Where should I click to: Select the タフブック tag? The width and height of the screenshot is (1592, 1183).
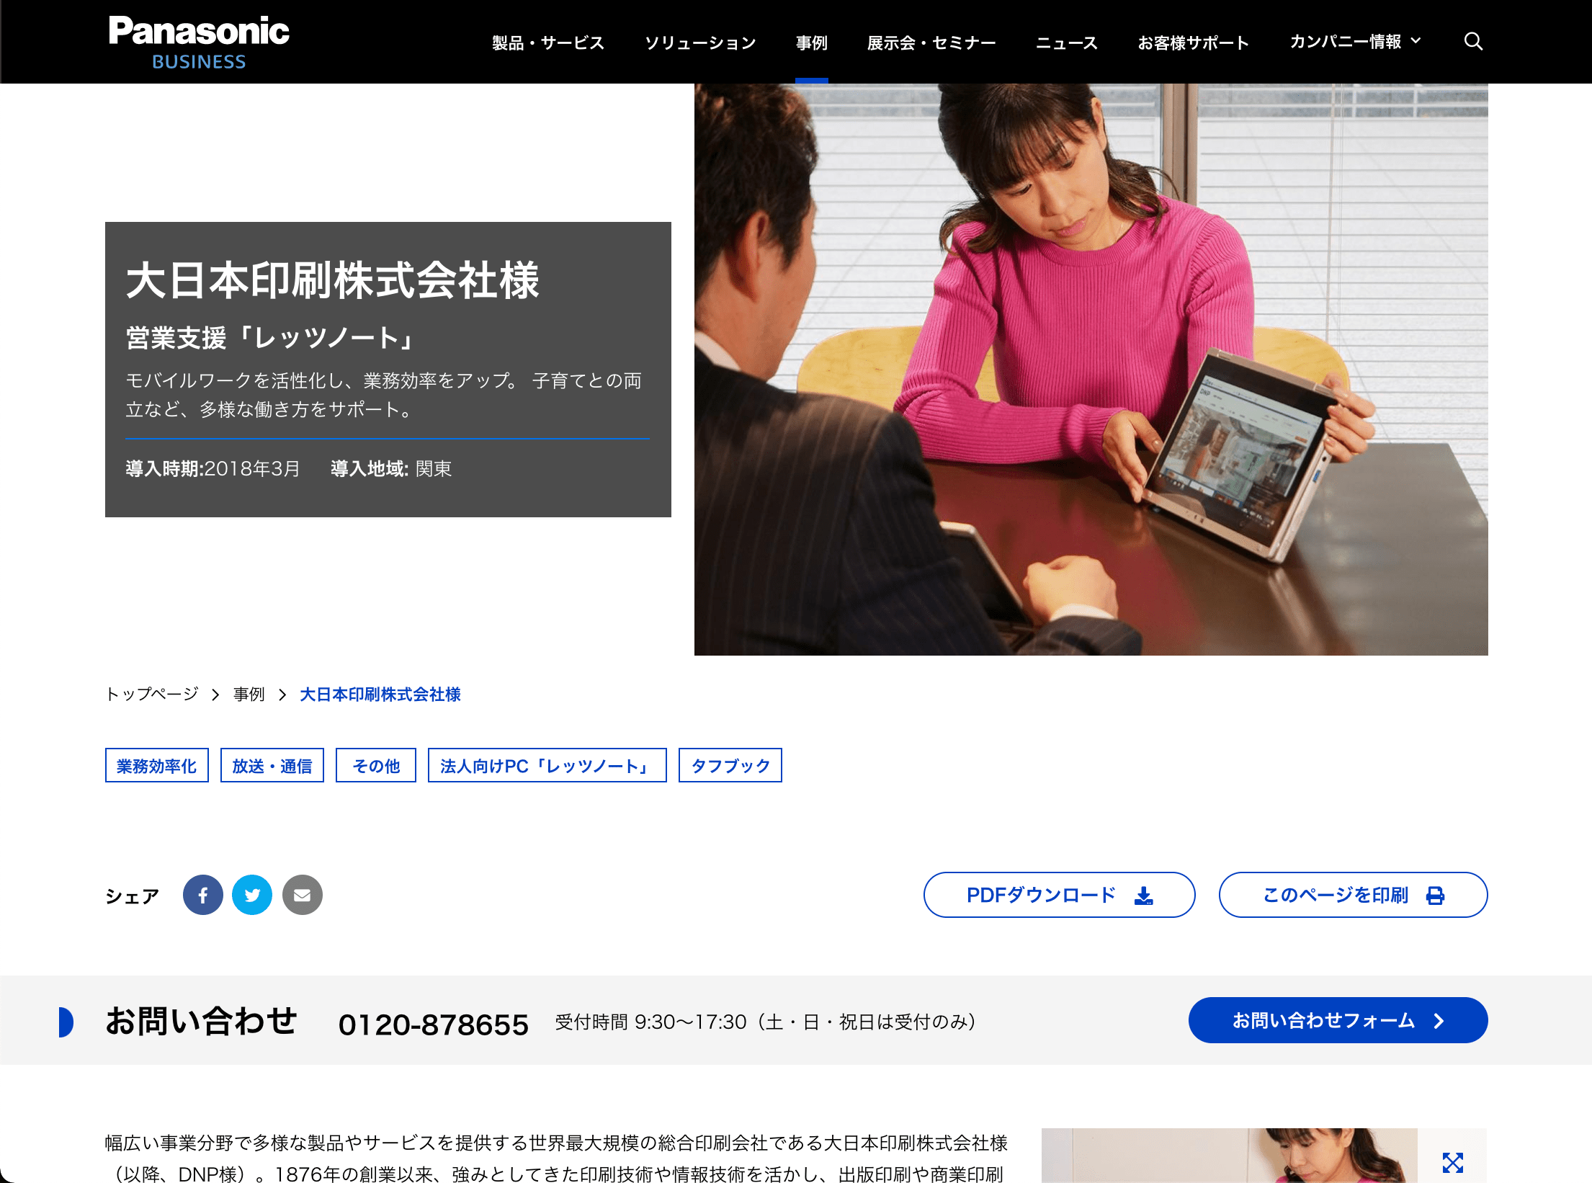coord(730,765)
